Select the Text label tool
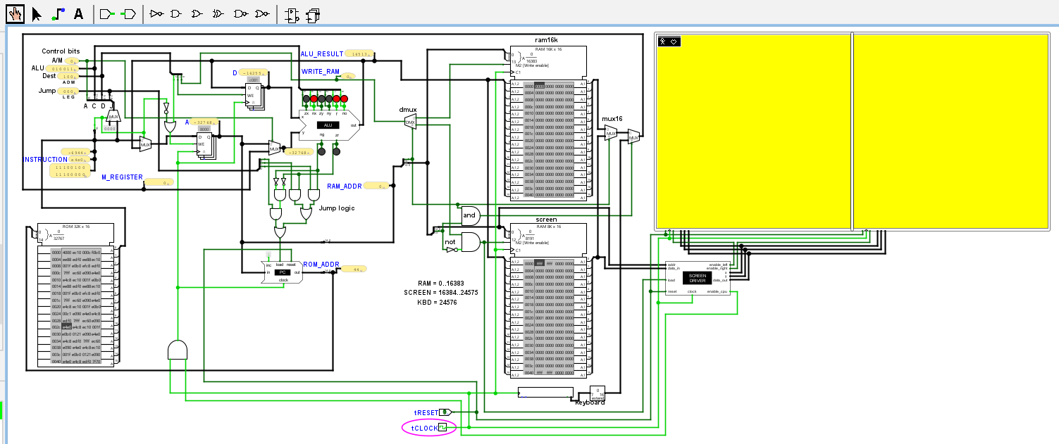1059x444 pixels. [78, 13]
